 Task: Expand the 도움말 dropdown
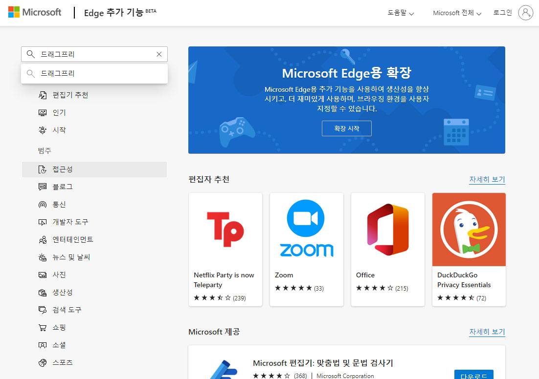[x=401, y=13]
